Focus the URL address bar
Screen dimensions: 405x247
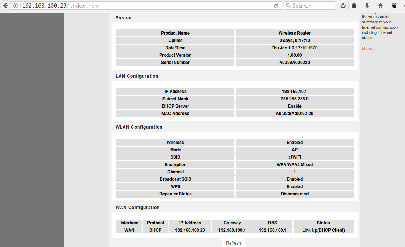[140, 6]
